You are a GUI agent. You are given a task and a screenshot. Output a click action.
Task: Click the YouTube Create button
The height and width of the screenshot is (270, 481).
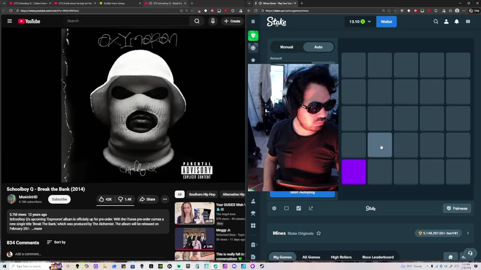232,21
